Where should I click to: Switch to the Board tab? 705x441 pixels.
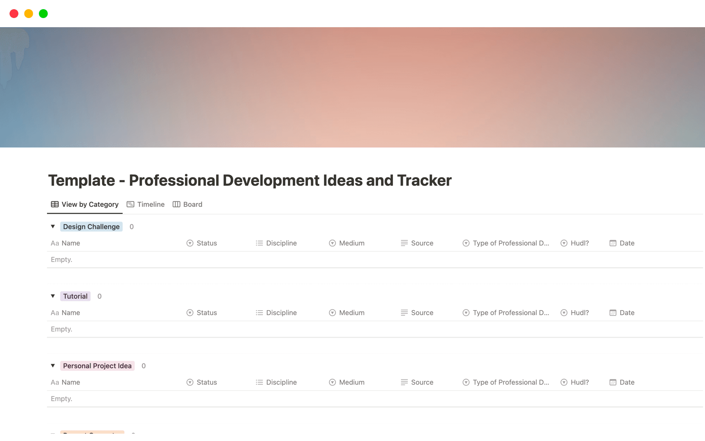pyautogui.click(x=192, y=204)
